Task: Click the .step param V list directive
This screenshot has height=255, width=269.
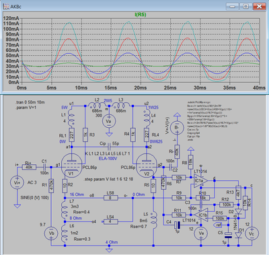Action: pyautogui.click(x=108, y=179)
